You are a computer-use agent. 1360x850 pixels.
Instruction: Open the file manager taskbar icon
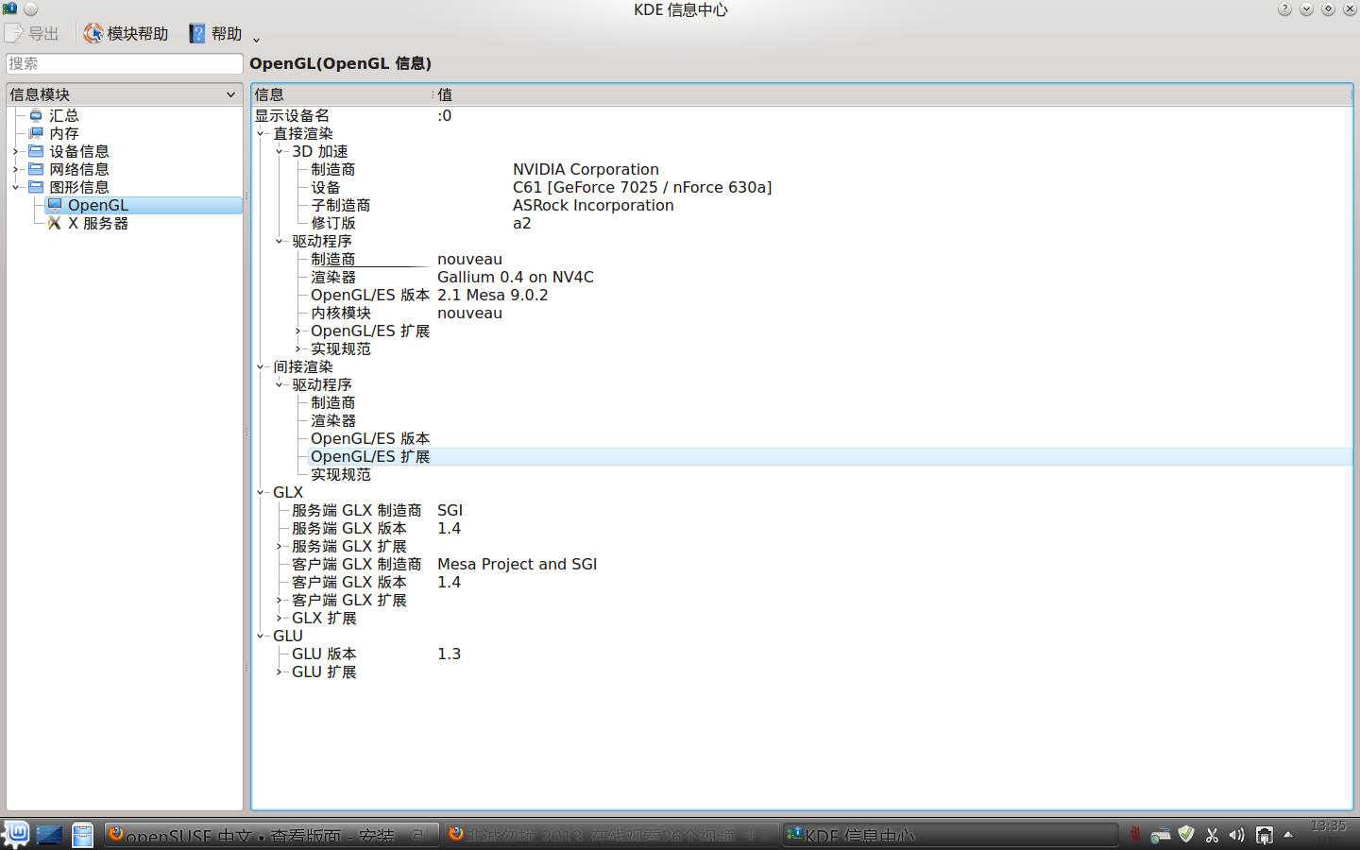[82, 835]
